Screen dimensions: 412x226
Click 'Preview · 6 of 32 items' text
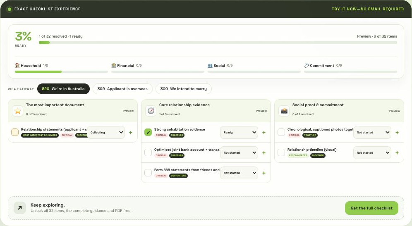tap(377, 36)
